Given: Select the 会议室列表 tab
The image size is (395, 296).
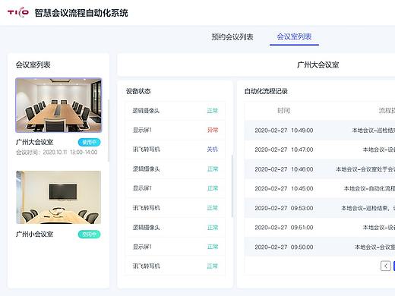Looking at the screenshot, I should 294,36.
